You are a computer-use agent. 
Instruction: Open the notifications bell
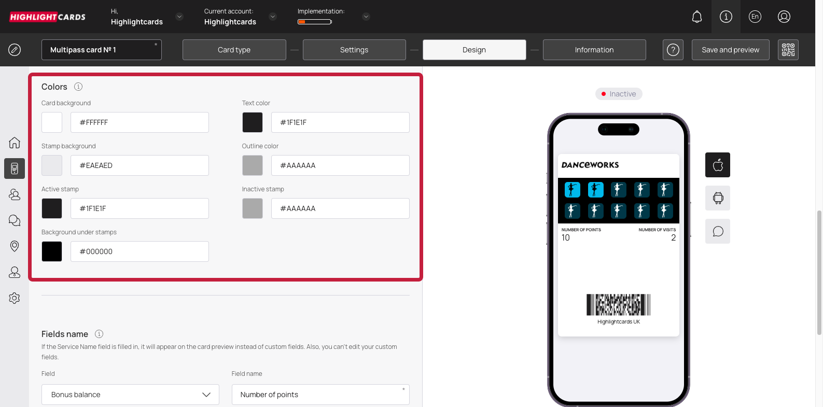[697, 17]
